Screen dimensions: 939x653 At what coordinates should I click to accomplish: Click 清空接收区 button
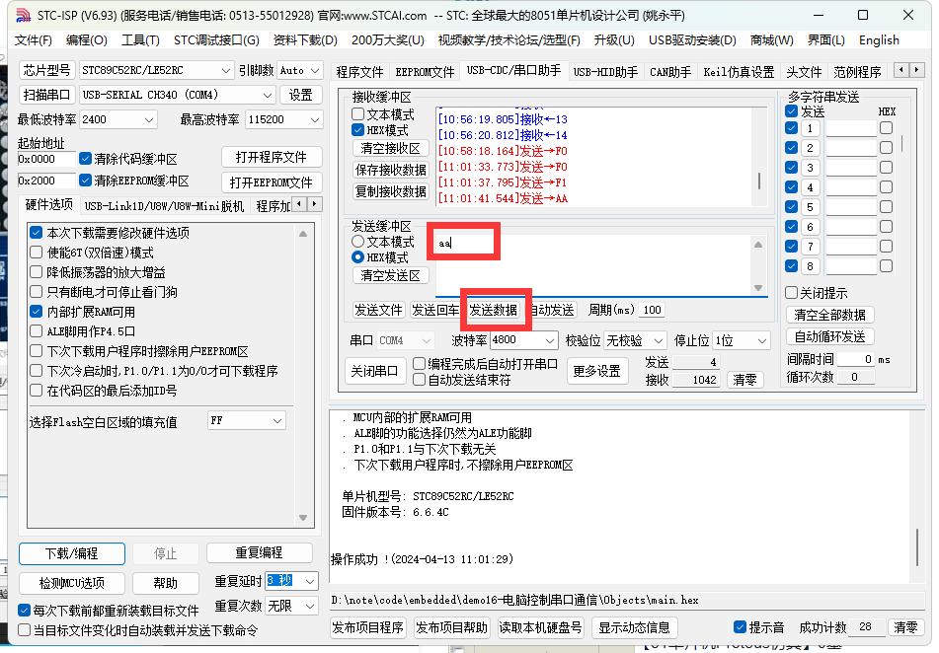(390, 148)
